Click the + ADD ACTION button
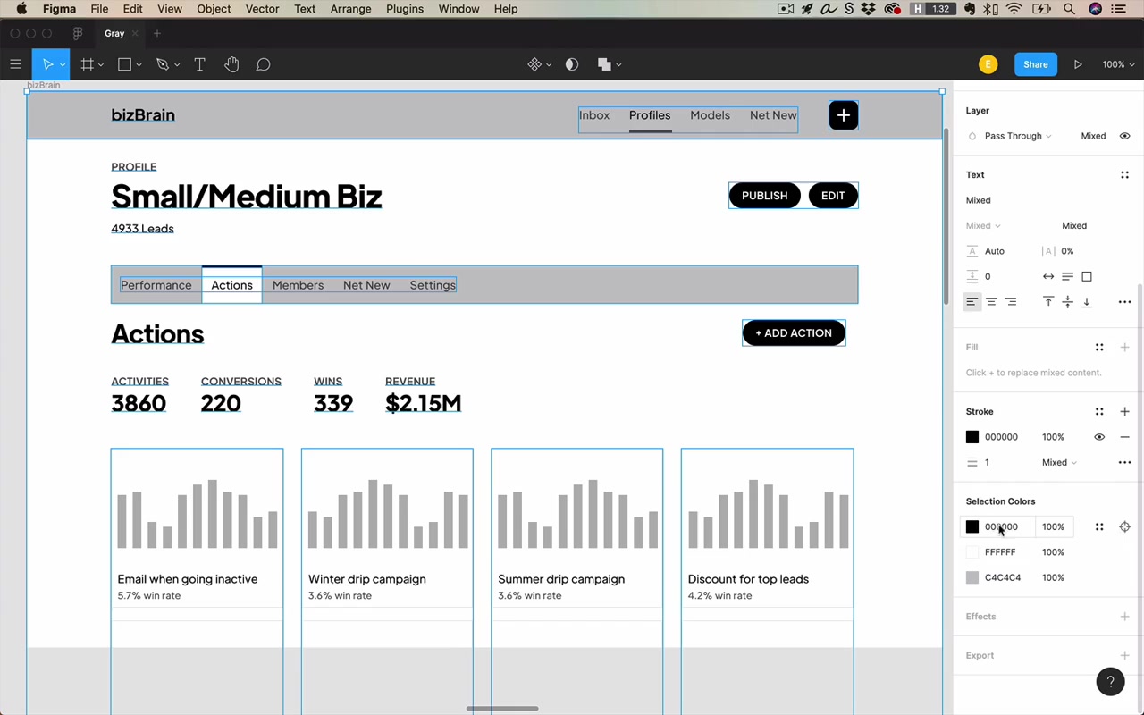This screenshot has height=715, width=1144. pos(794,333)
